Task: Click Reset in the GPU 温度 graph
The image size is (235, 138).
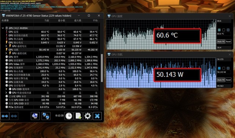Action: click(228, 41)
